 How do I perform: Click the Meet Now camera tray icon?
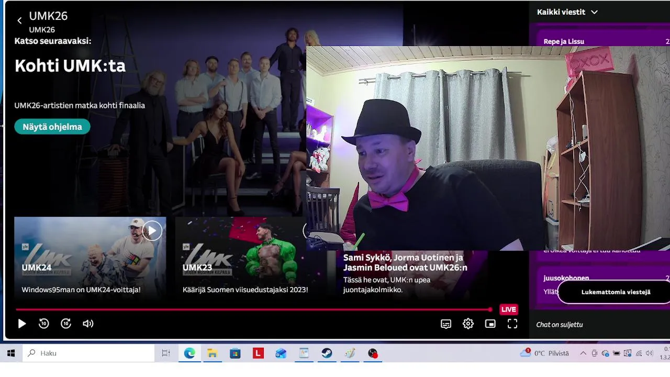pos(595,353)
